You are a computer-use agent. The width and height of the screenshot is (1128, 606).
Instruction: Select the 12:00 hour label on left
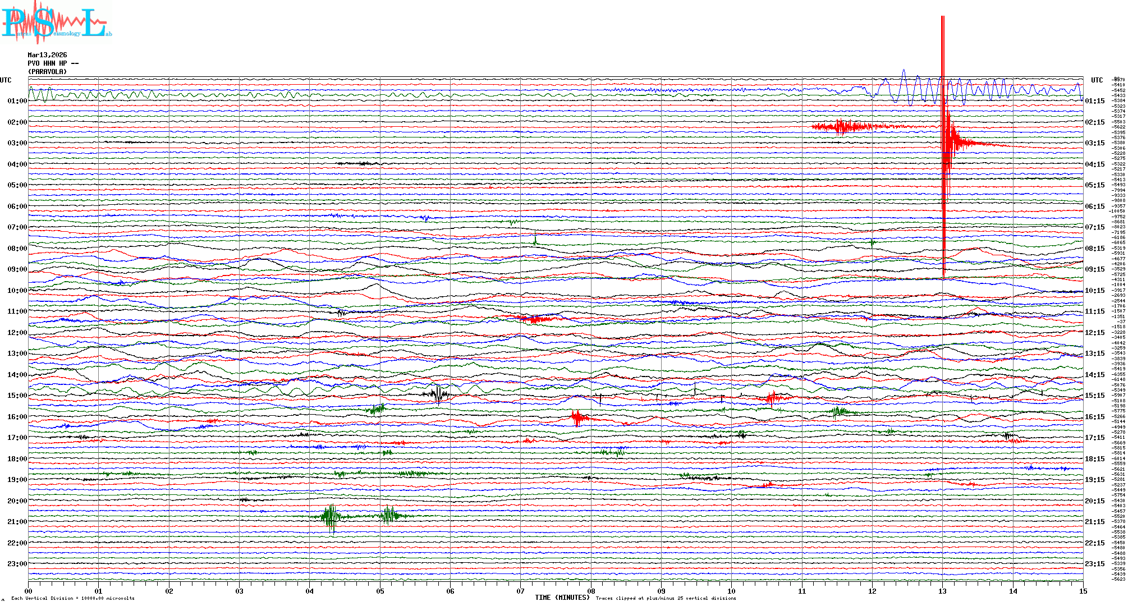coord(17,333)
